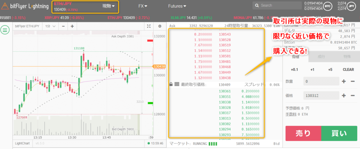Decrease 数量 with the minus icon
Viewport: 360px width, 149px height.
[353, 81]
